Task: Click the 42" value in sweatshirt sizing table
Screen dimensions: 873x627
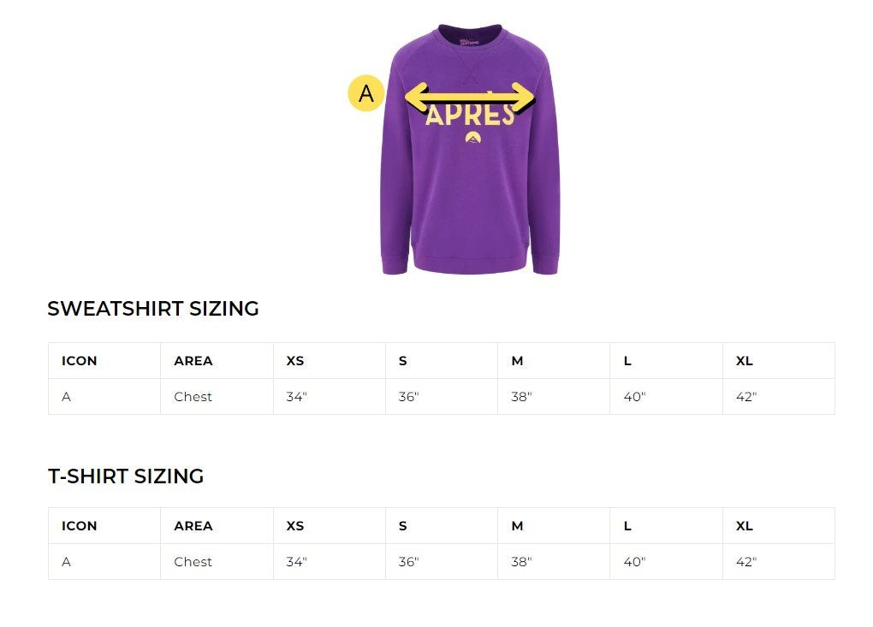Action: click(x=746, y=397)
